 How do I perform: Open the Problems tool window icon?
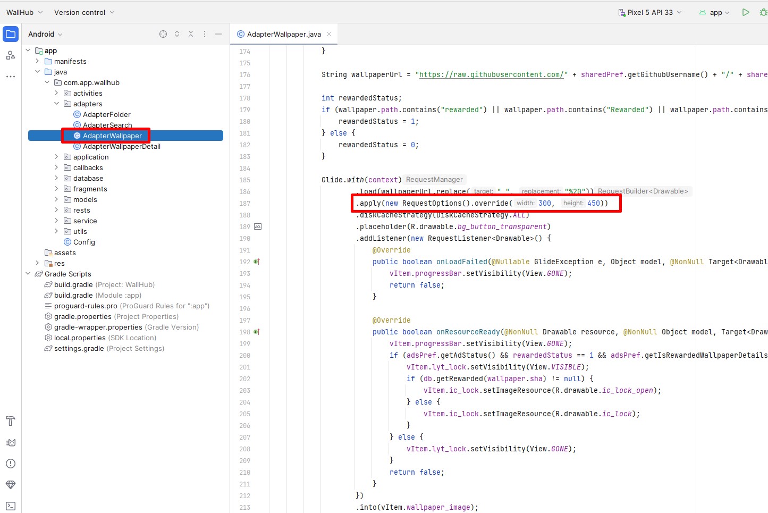pos(11,464)
